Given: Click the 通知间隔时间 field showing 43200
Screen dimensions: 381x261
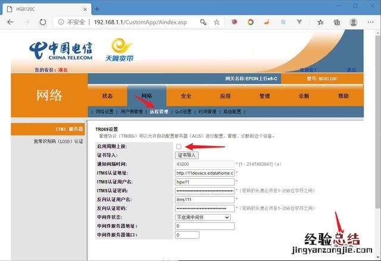Looking at the screenshot, I should pyautogui.click(x=205, y=164).
